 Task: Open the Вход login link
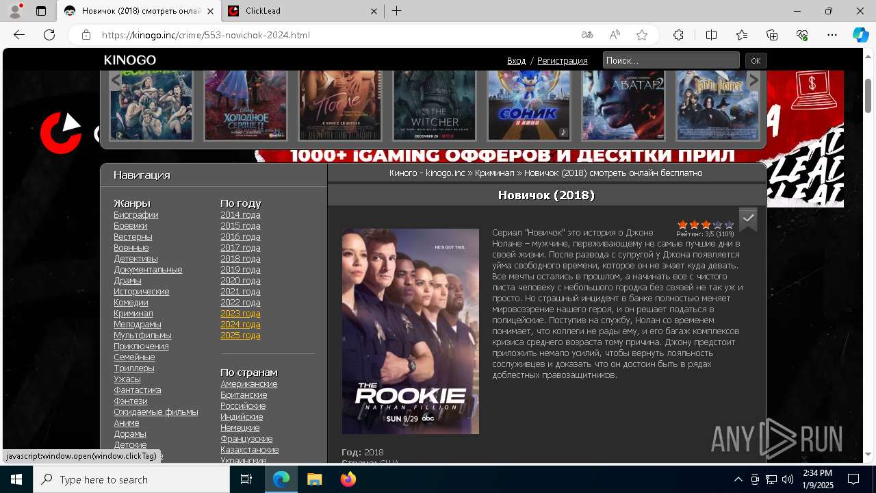coord(516,61)
